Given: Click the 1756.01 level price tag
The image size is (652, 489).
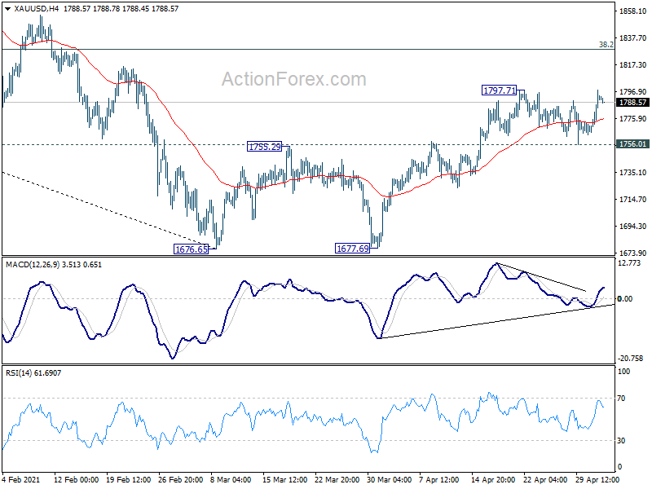Looking at the screenshot, I should (633, 144).
